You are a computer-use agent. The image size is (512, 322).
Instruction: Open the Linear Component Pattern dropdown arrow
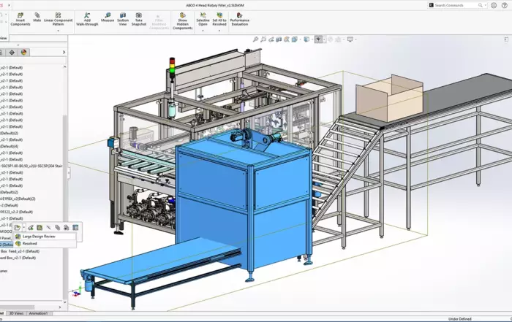(x=58, y=31)
